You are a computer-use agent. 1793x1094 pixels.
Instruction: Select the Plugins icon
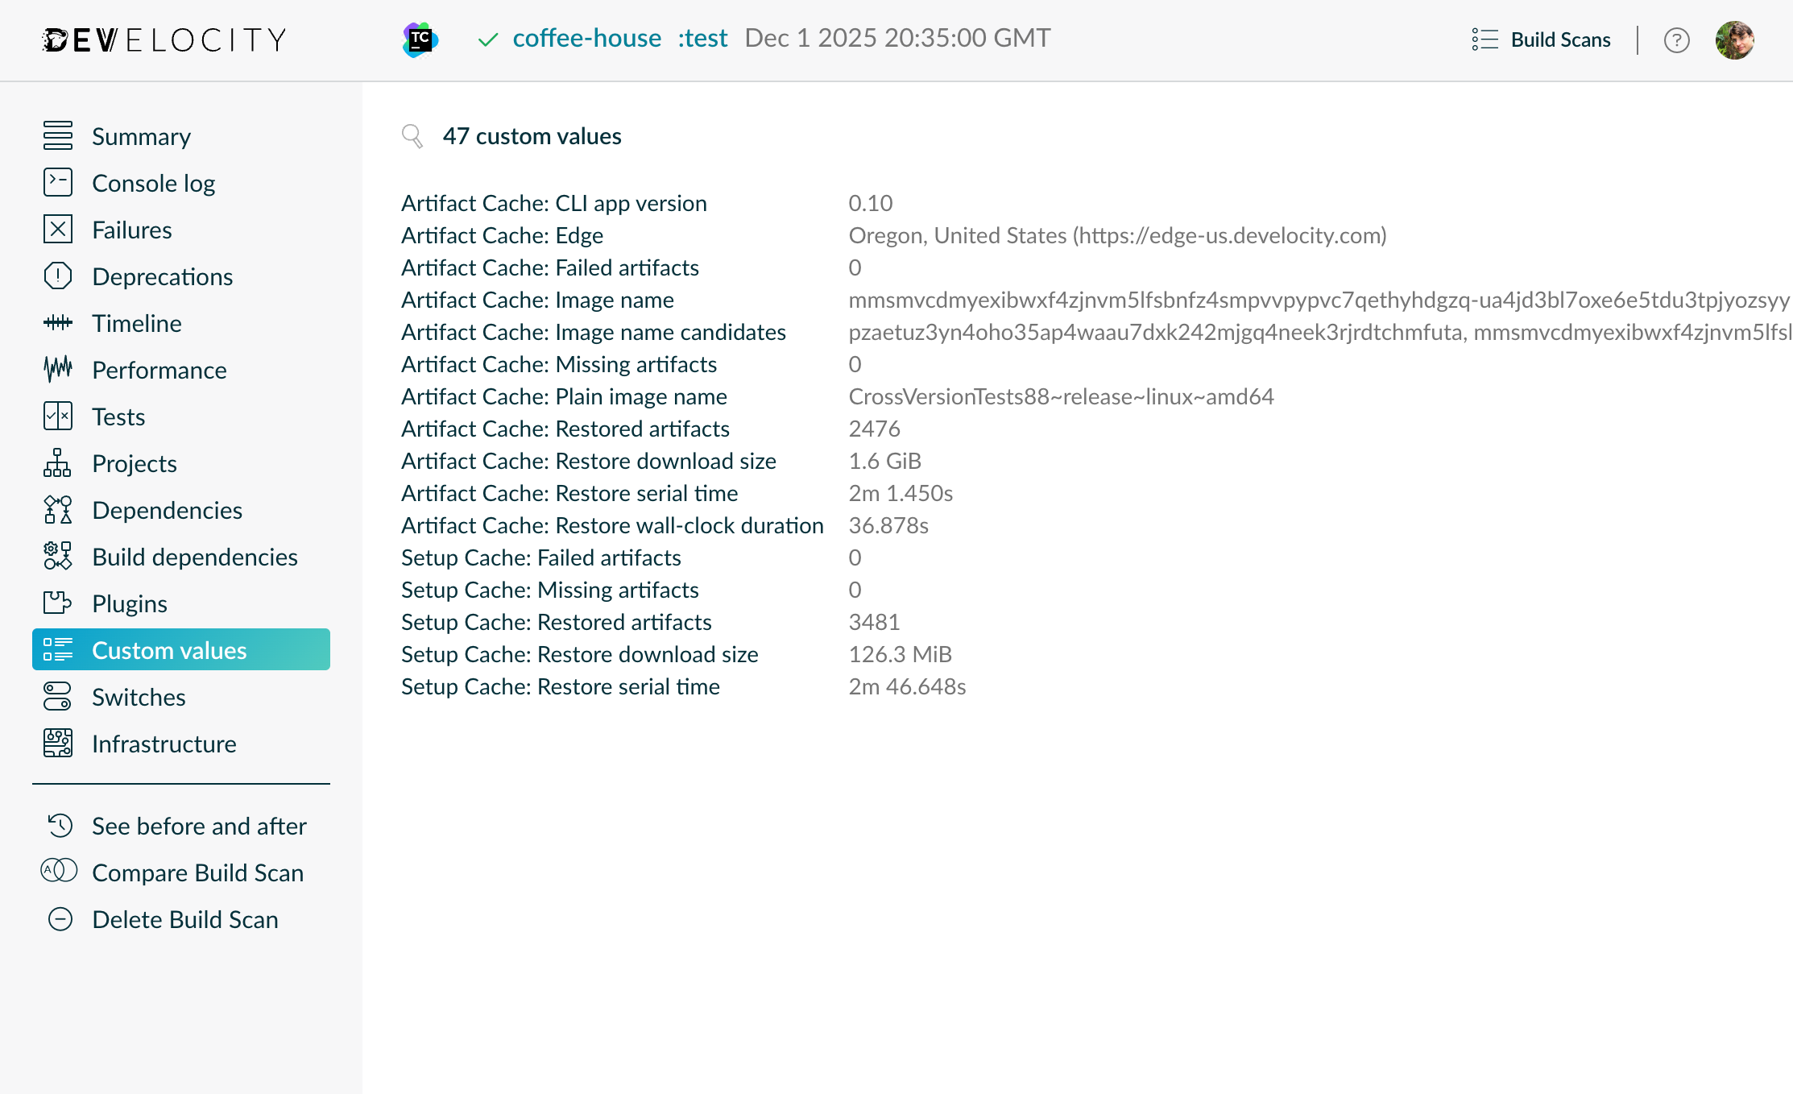(57, 603)
